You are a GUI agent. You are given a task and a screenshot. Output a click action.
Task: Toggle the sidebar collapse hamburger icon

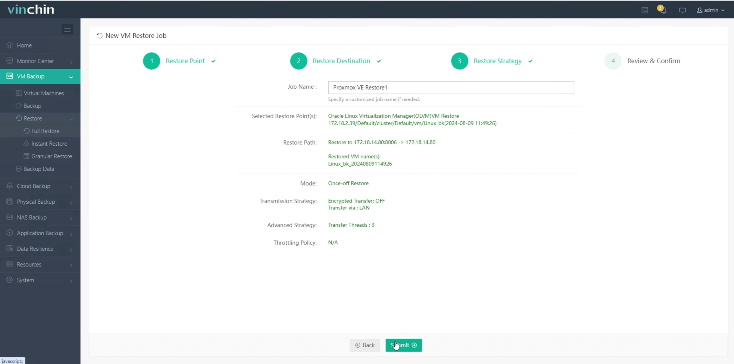(x=67, y=29)
